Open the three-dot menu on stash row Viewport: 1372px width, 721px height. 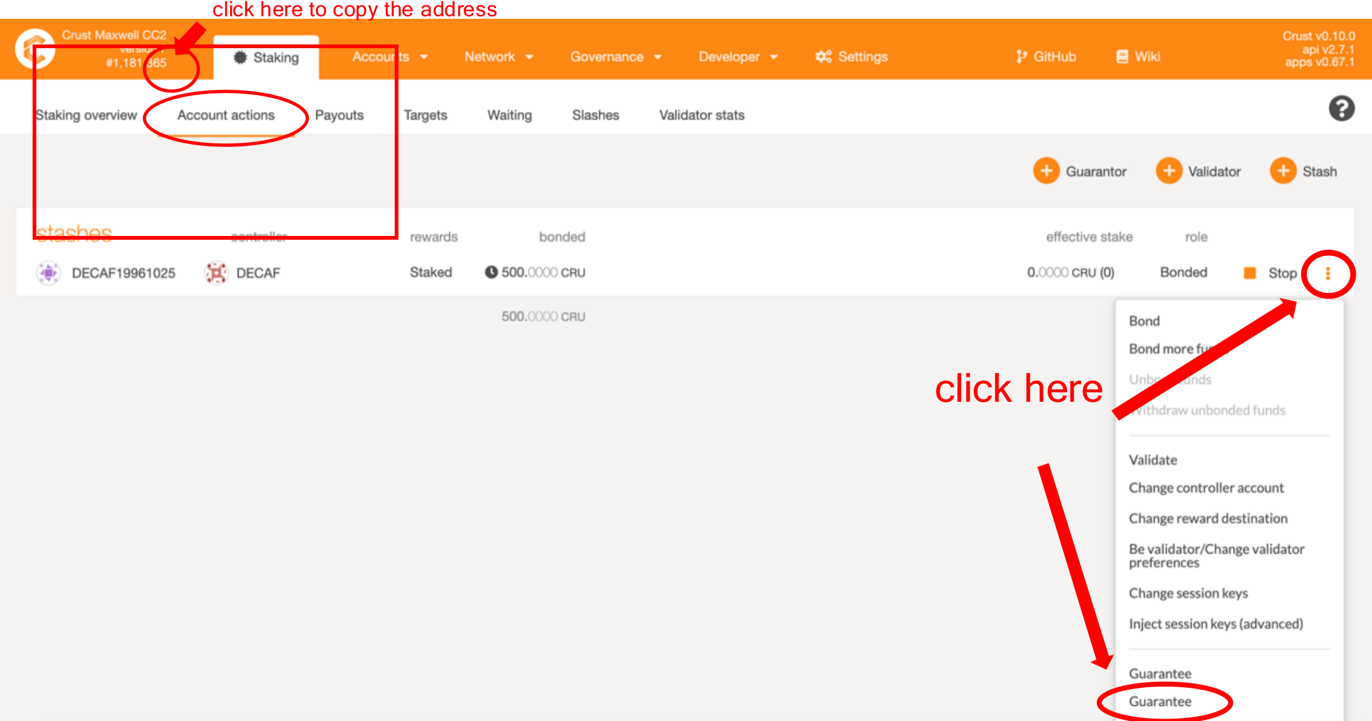click(1328, 274)
